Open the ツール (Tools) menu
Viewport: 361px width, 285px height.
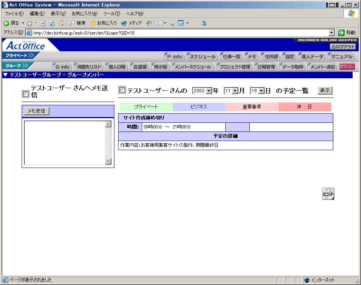[112, 14]
